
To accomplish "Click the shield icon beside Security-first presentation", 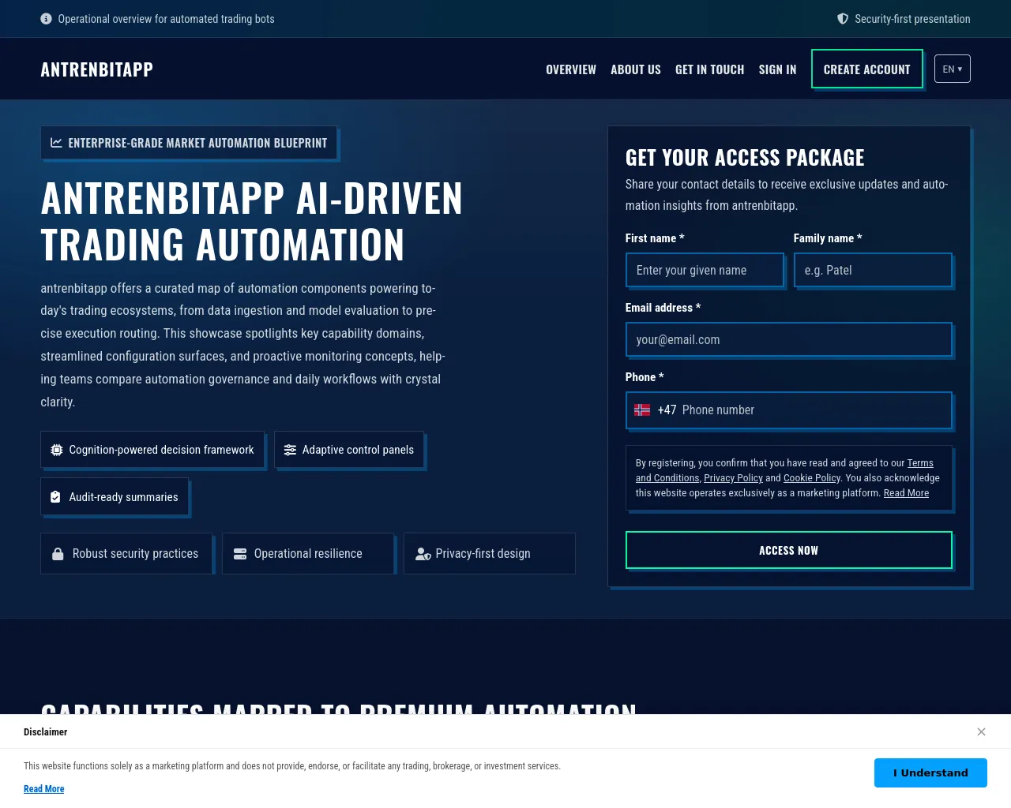I will [843, 19].
